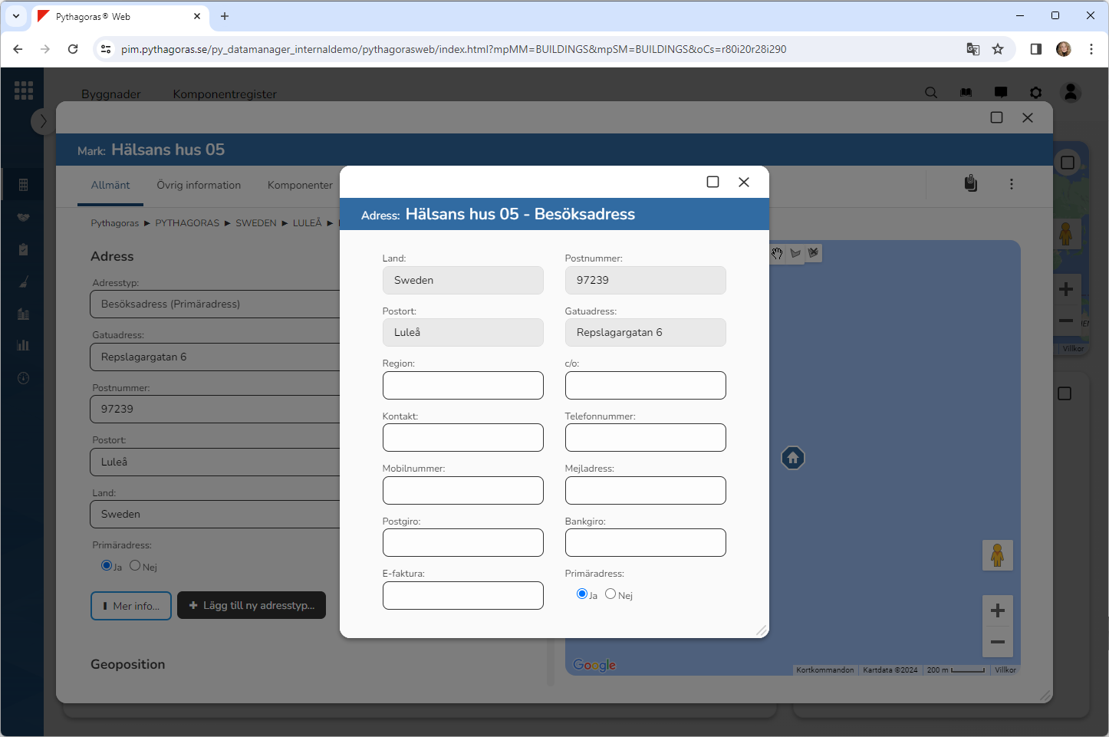Screen dimensions: 1109x737
Task: Click into the Region input field
Action: (462, 386)
